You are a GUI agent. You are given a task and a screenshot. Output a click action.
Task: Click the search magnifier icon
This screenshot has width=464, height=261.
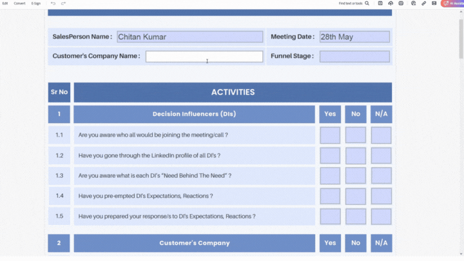coord(367,3)
